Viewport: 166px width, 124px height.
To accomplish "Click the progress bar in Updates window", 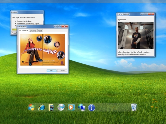I will point(14,29).
